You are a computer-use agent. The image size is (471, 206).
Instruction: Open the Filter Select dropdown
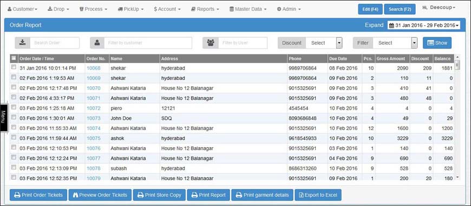(395, 43)
